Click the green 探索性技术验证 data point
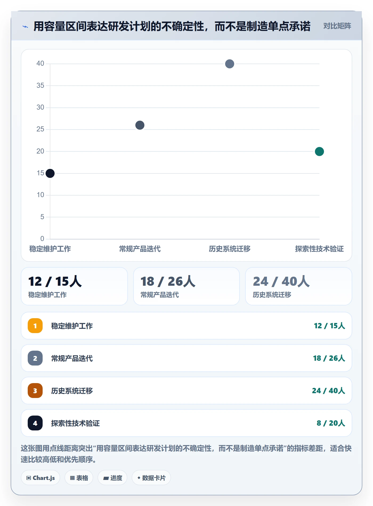This screenshot has height=506, width=373. click(x=319, y=151)
